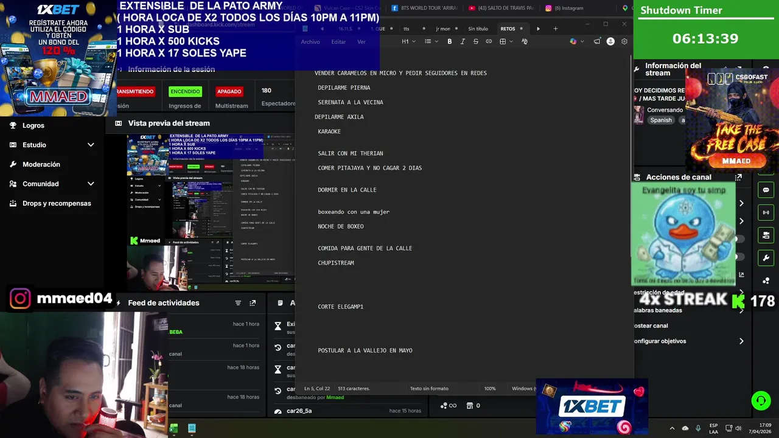The image size is (779, 438).
Task: Show hidden system tray icons
Action: coord(672,428)
